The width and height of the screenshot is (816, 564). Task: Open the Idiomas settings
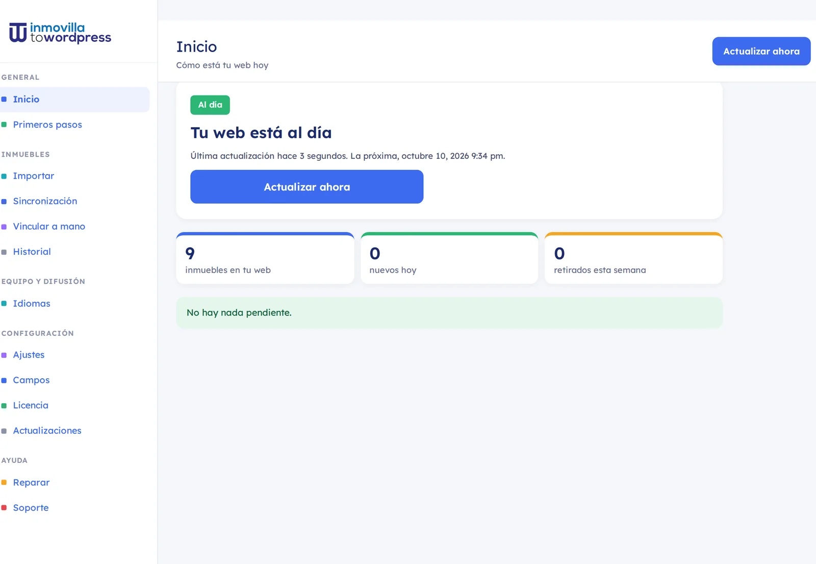pos(74,303)
